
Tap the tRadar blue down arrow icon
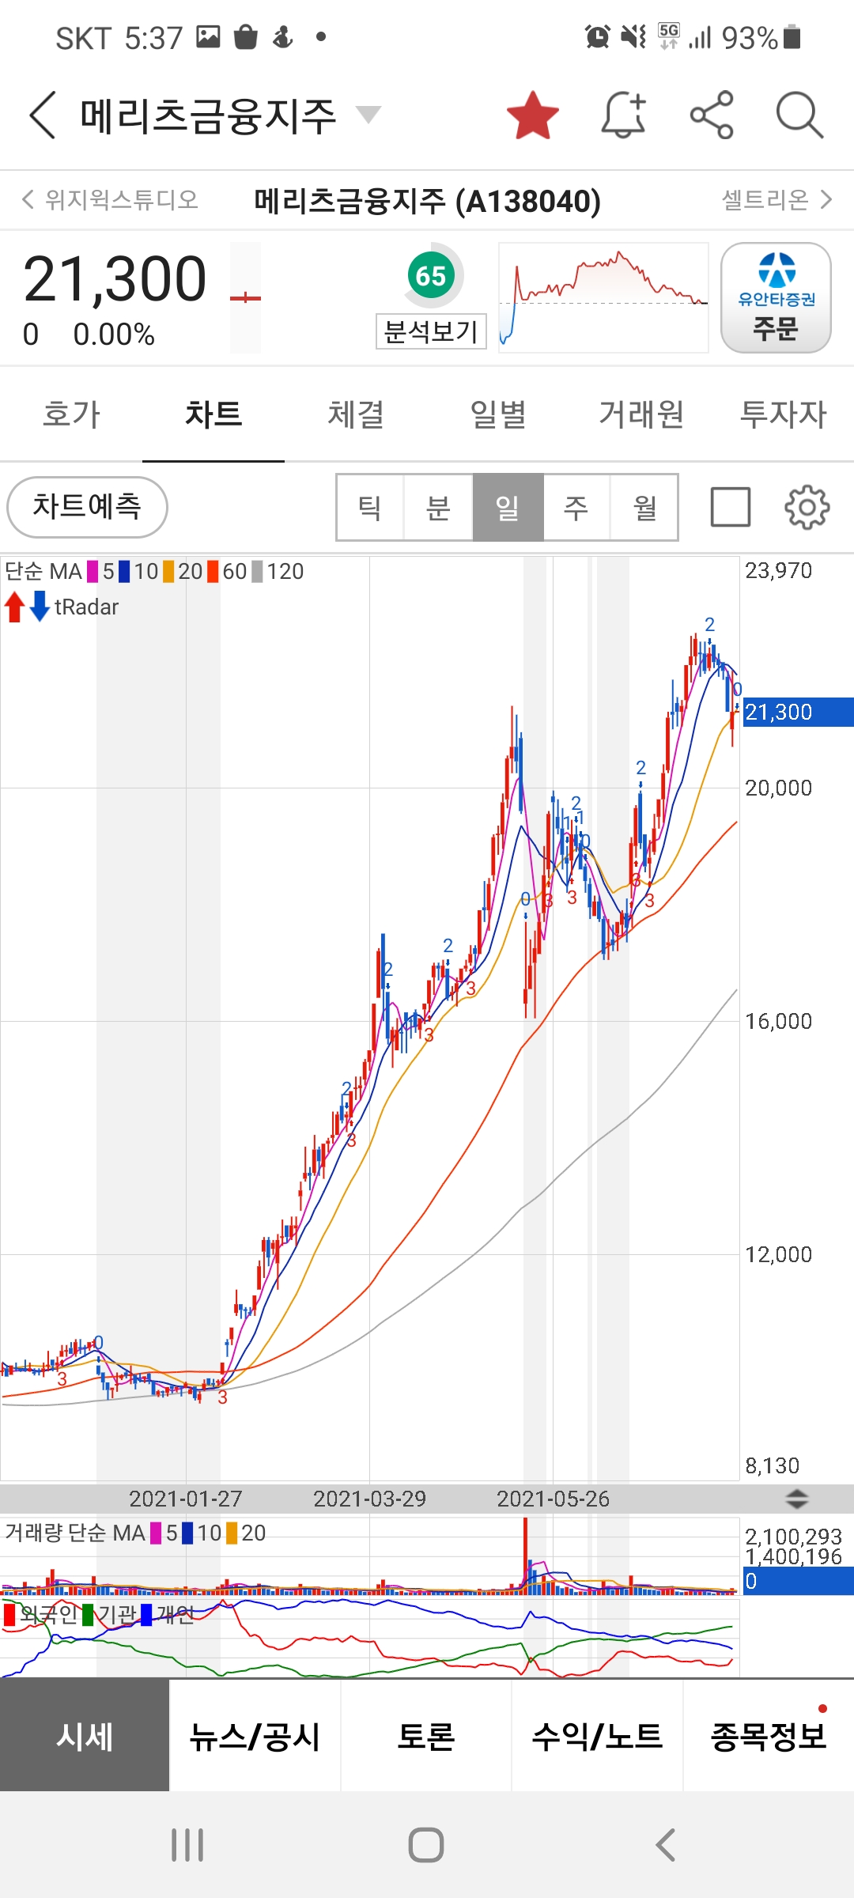[x=40, y=607]
